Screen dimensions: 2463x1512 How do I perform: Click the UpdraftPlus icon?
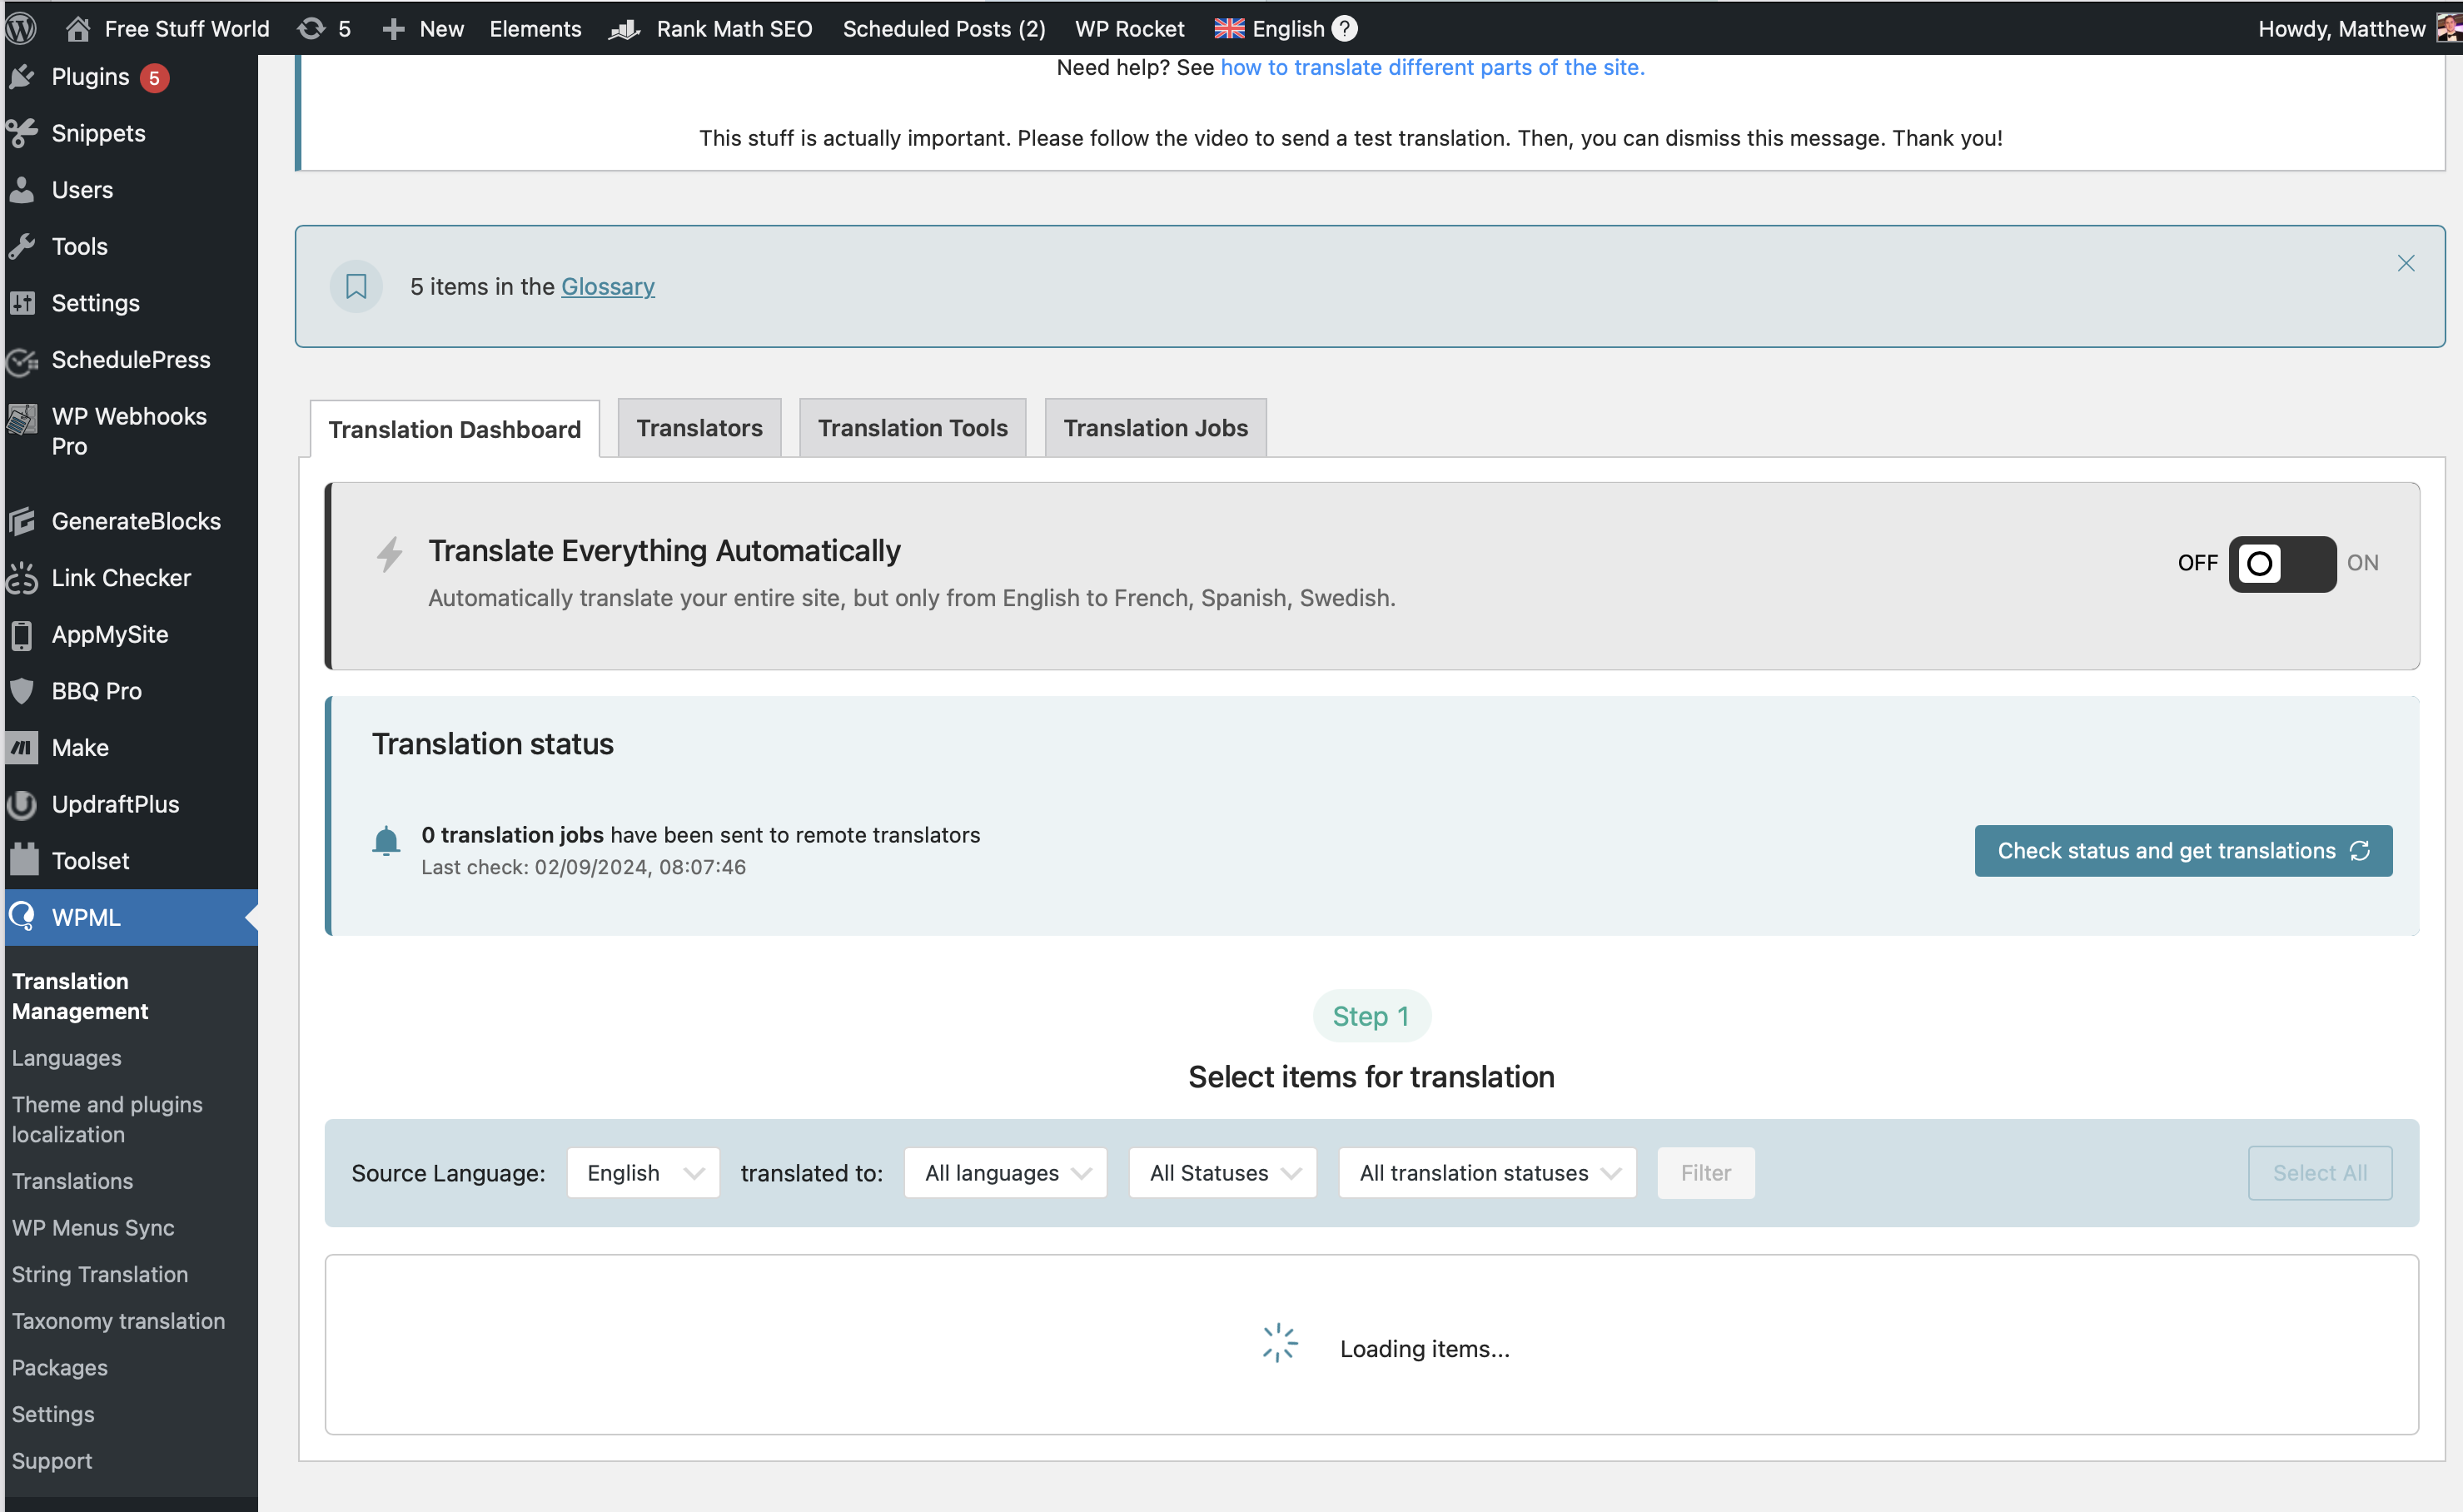(x=22, y=804)
